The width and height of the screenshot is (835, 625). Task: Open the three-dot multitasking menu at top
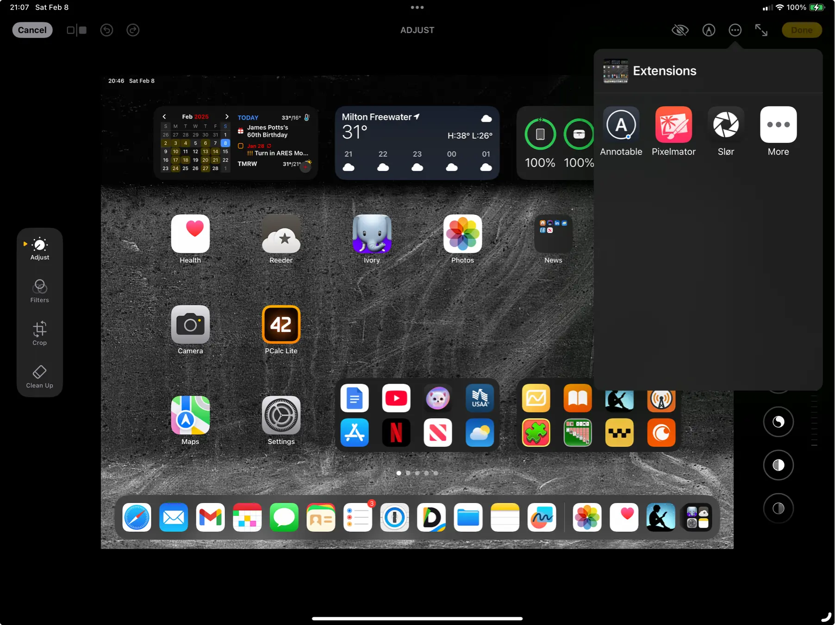(417, 7)
